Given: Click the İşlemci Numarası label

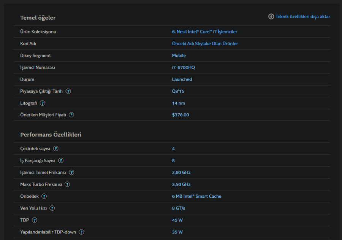Looking at the screenshot, I should tap(38, 67).
